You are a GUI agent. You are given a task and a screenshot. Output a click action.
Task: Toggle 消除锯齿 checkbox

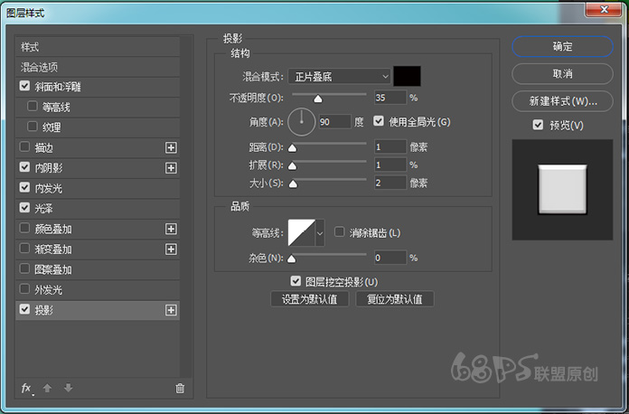(340, 232)
